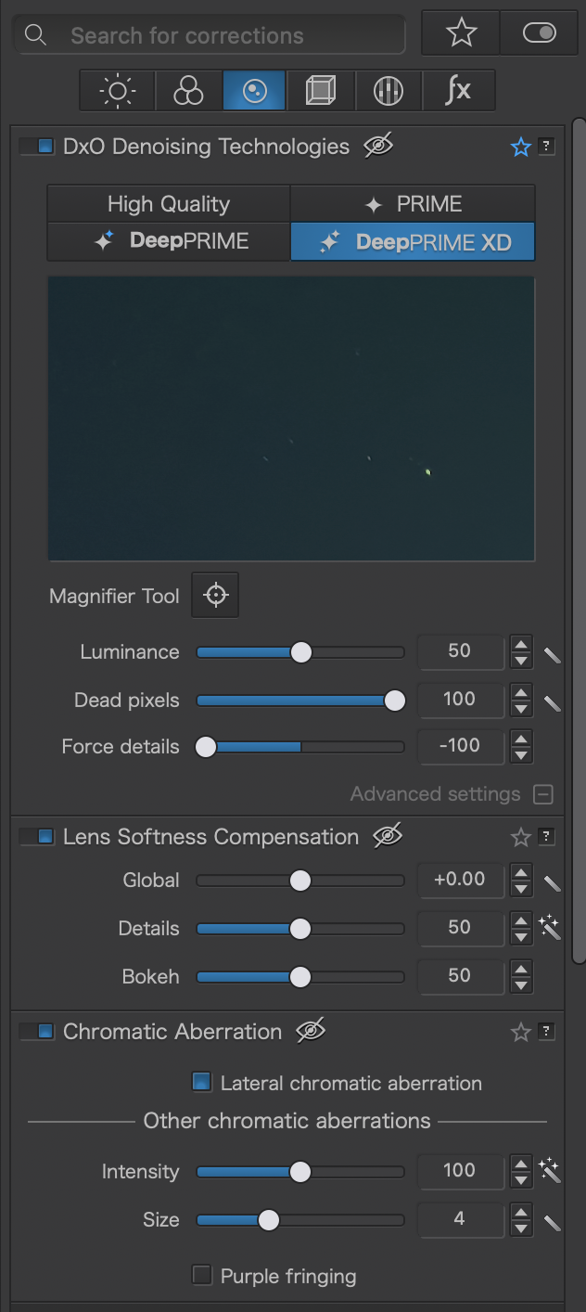The width and height of the screenshot is (586, 1312).
Task: Click the Dead pixels slider track
Action: click(300, 701)
